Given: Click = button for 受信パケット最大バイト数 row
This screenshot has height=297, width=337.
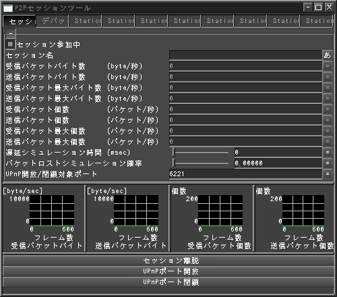Looking at the screenshot, I should (x=328, y=88).
